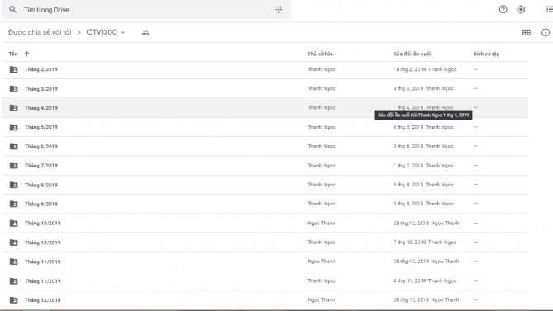
Task: Select the 'Tháng 4/2019' folder name
Action: pyautogui.click(x=41, y=108)
